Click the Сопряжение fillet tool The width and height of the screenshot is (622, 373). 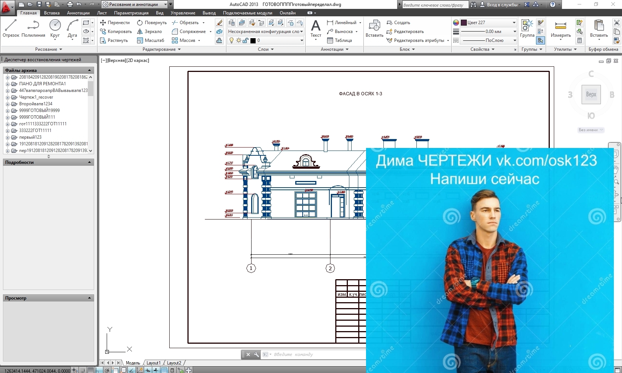coord(189,32)
